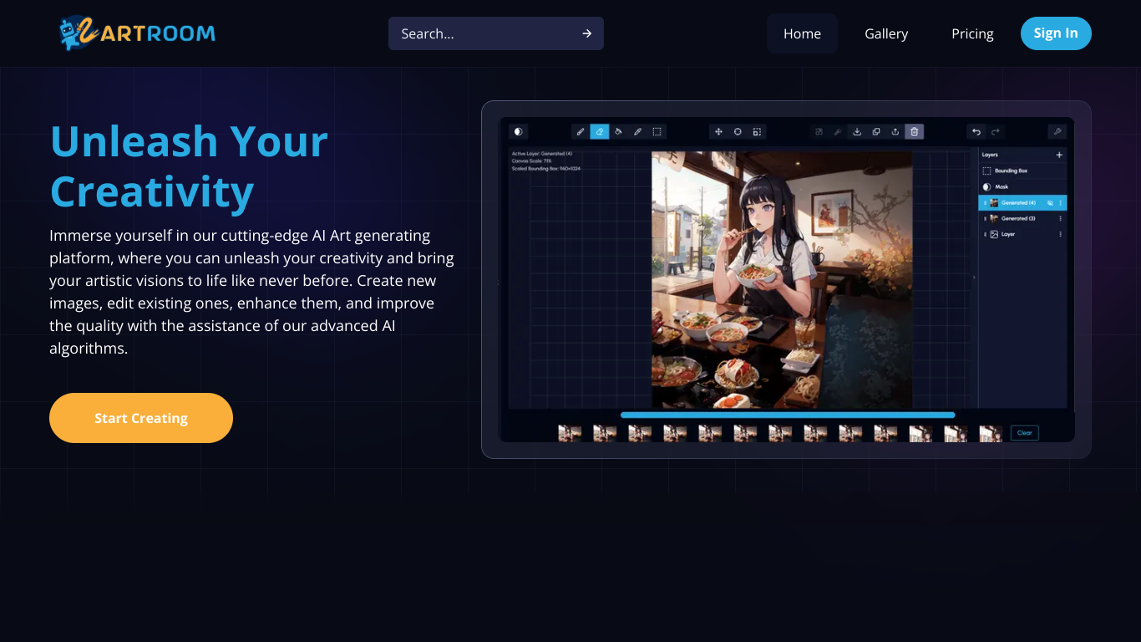Click the Artroom robot logo

137,33
